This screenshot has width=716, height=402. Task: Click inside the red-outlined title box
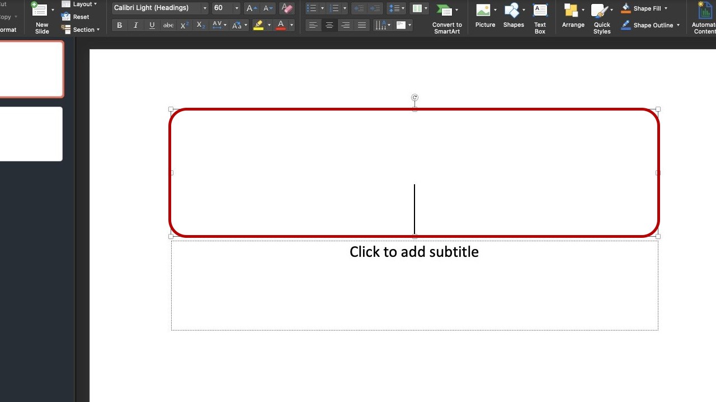[414, 173]
